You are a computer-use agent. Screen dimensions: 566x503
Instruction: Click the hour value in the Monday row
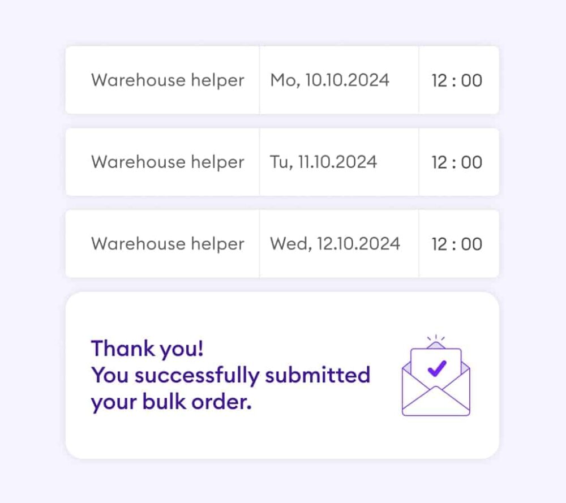(x=439, y=80)
